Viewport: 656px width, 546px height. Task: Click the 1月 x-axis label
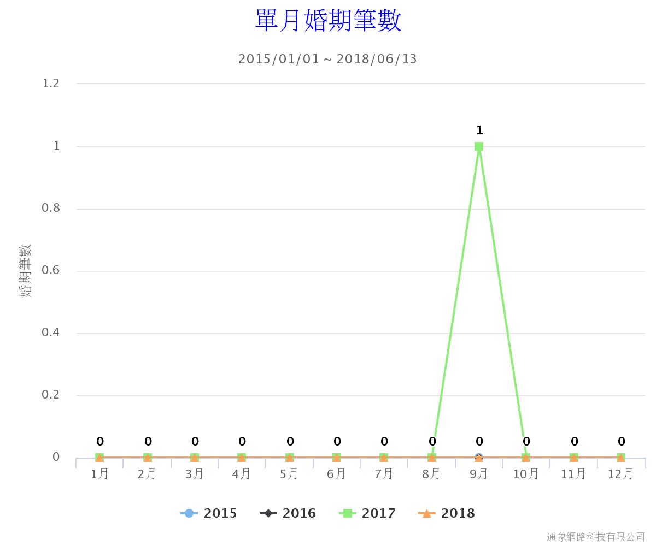[x=99, y=474]
